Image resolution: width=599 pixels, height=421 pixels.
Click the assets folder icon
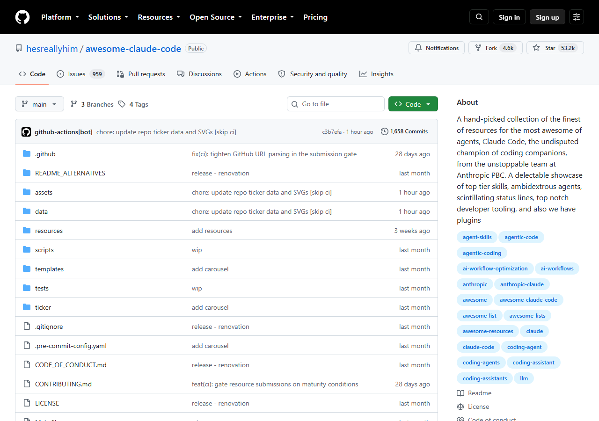tap(27, 192)
